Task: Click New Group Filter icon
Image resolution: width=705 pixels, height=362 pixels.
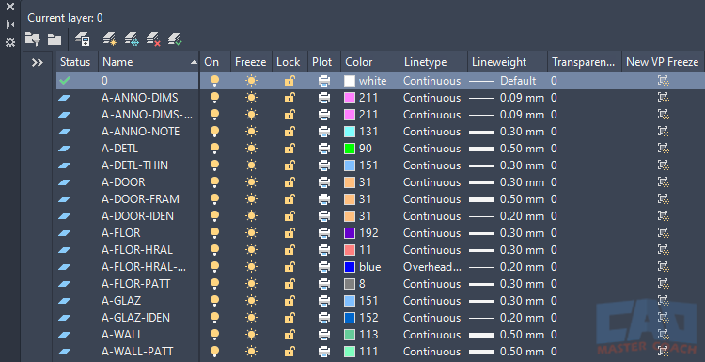Action: [55, 39]
